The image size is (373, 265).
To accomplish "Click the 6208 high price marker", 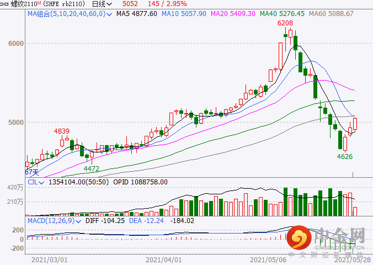I will [285, 23].
